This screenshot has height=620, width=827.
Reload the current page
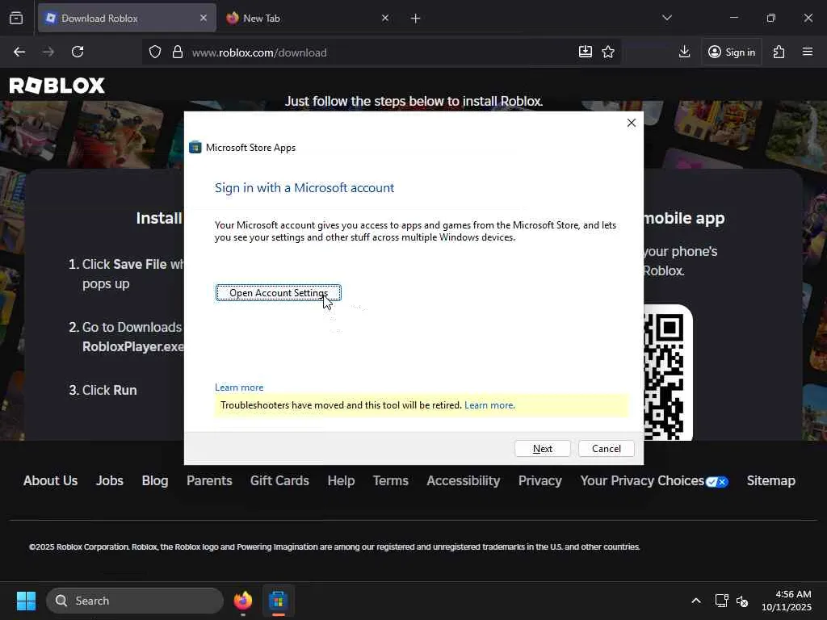click(x=78, y=52)
